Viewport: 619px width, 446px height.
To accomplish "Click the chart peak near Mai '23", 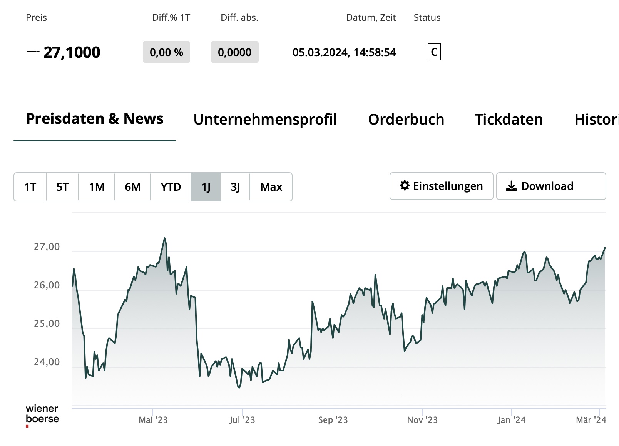I will pyautogui.click(x=165, y=238).
